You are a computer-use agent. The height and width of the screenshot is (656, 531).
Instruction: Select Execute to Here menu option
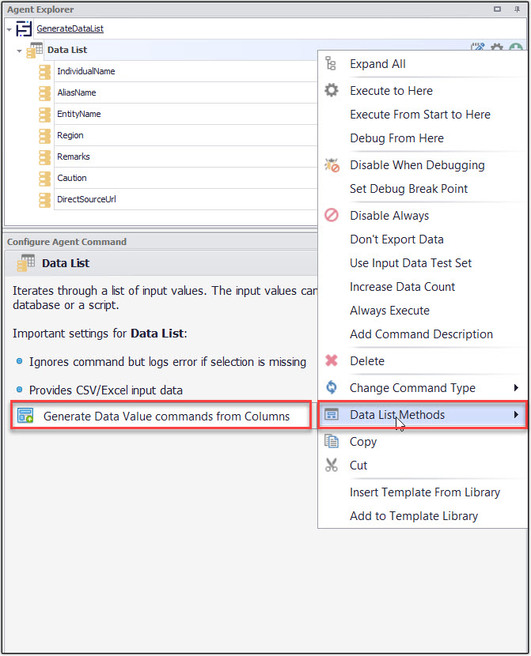click(391, 91)
